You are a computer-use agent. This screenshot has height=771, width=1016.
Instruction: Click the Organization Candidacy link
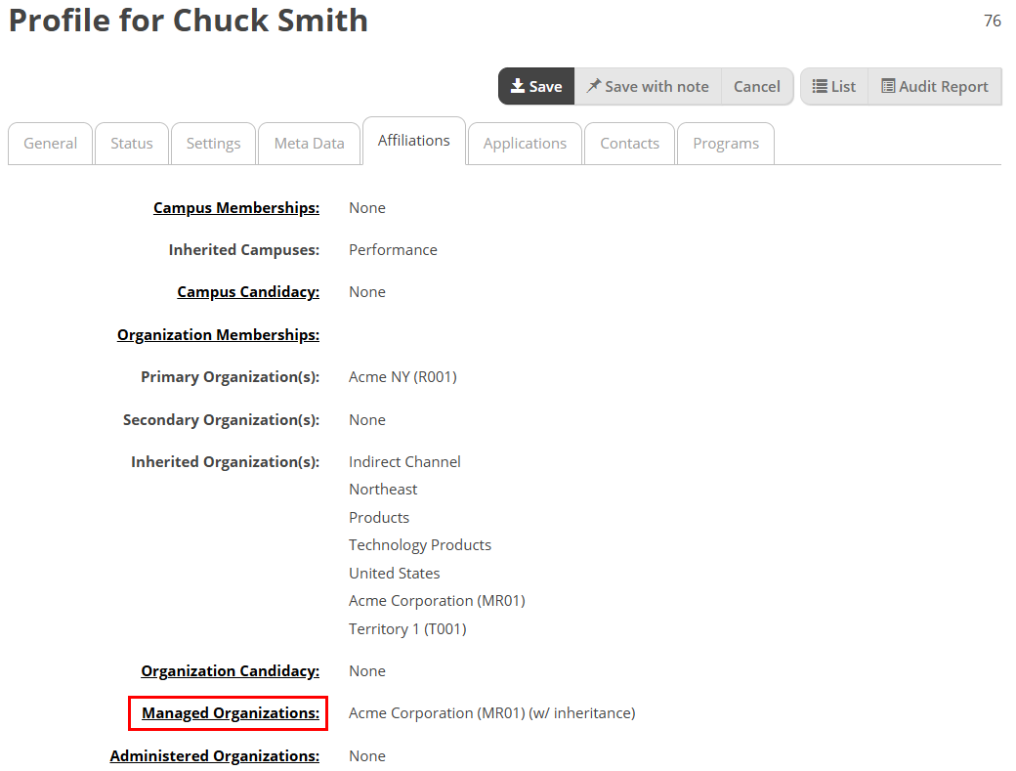pos(230,671)
